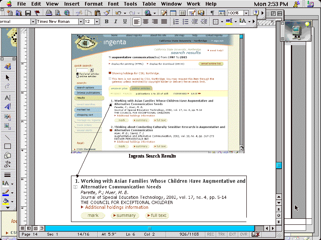The image size is (321, 240).
Task: Open the Borders dropdown arrow
Action: [x=222, y=22]
